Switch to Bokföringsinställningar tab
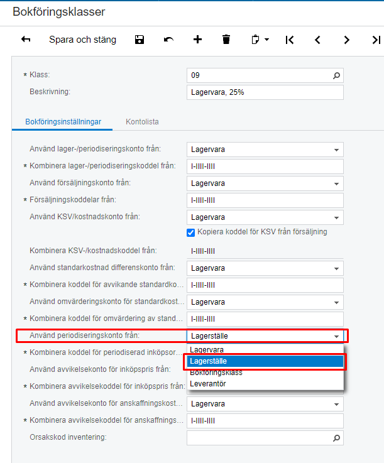384x463 pixels. 63,122
